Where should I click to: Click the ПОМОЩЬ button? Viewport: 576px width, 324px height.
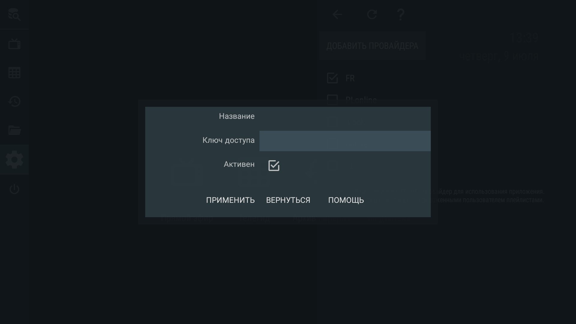tap(346, 200)
